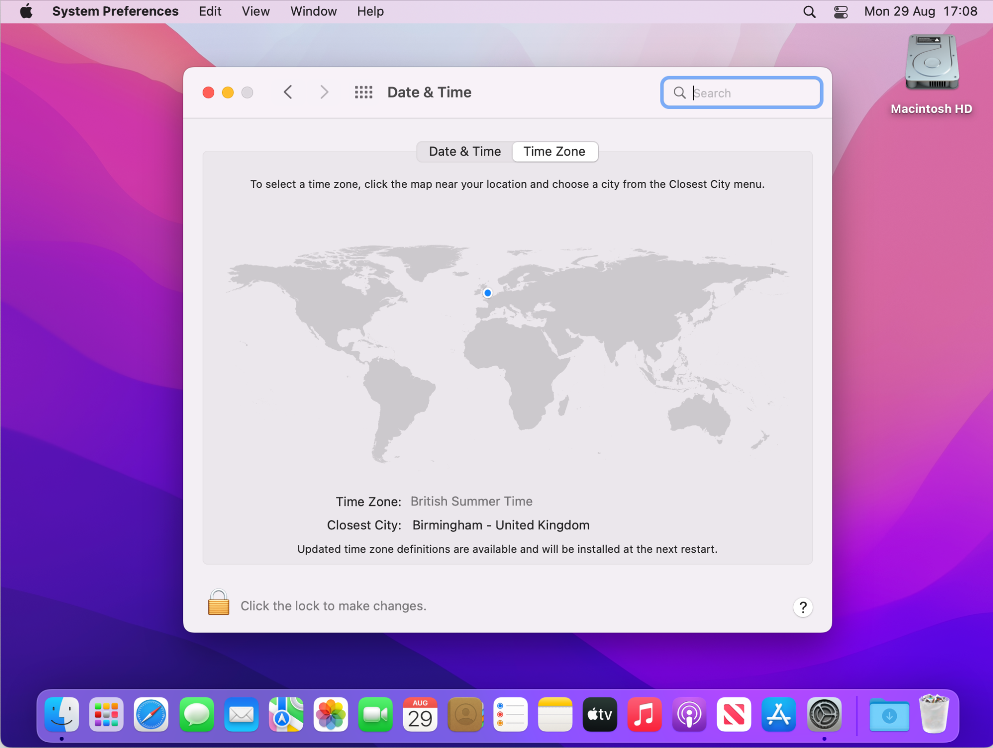Open Apple TV from the Dock
993x748 pixels.
(600, 714)
